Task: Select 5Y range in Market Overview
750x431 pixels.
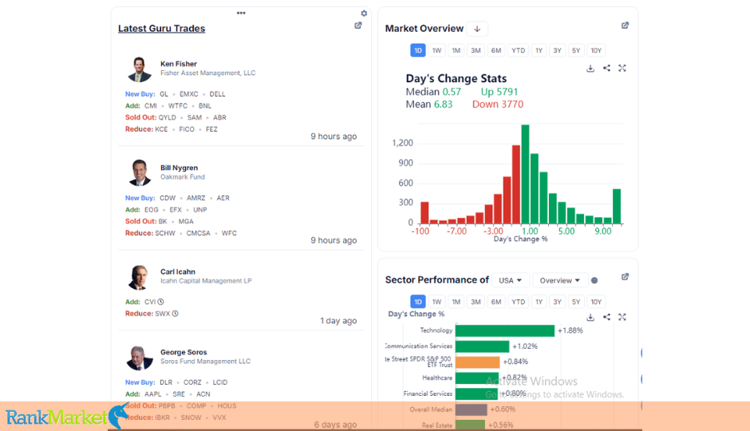Action: [576, 50]
